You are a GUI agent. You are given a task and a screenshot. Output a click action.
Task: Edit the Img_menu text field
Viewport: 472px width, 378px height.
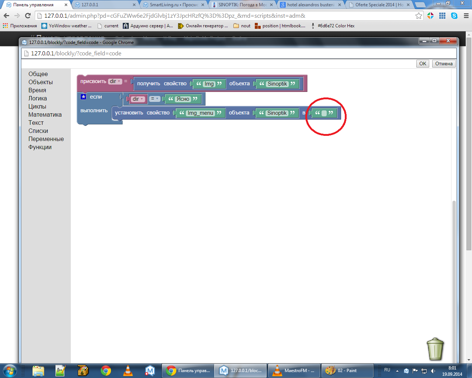click(200, 113)
